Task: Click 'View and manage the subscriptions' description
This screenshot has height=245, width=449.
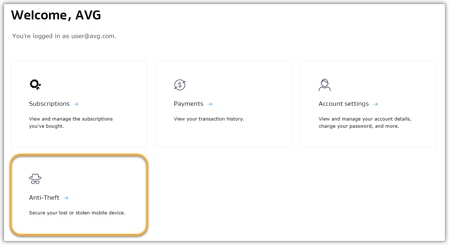Action: click(x=71, y=122)
